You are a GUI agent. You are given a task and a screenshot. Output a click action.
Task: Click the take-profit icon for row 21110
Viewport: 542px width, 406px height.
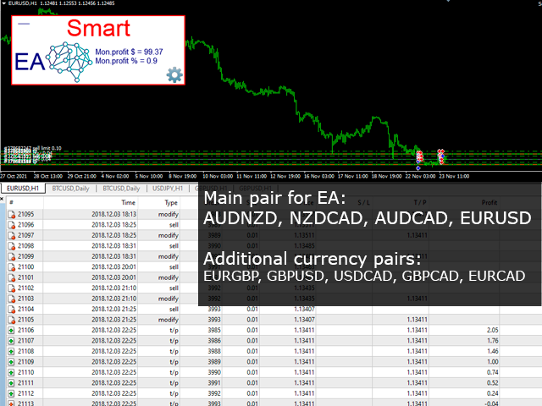(11, 372)
